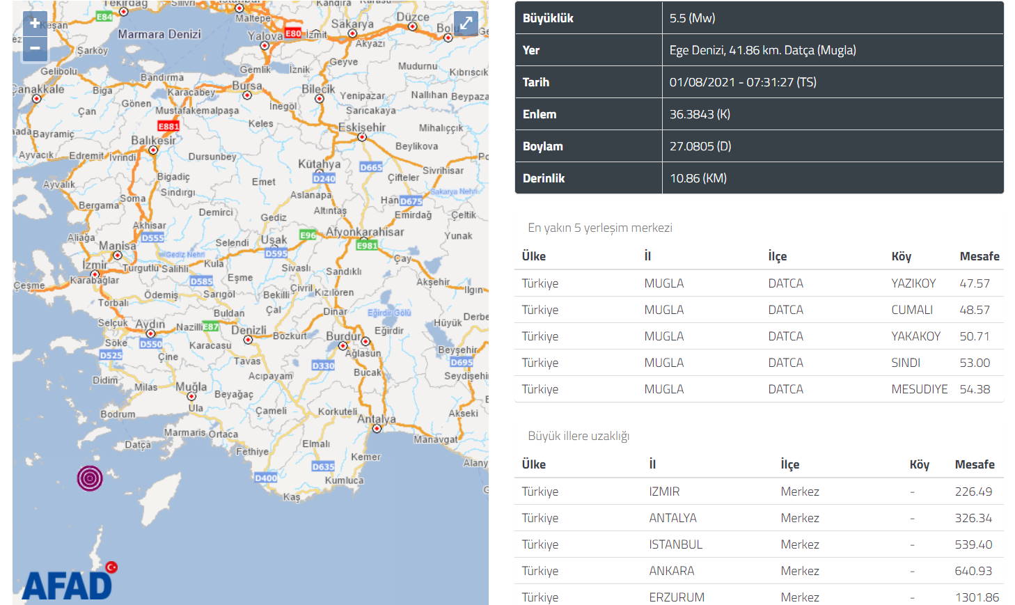Zoom out of the map
1015x605 pixels.
pos(35,49)
